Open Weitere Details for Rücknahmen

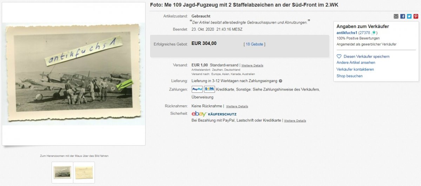[237, 106]
